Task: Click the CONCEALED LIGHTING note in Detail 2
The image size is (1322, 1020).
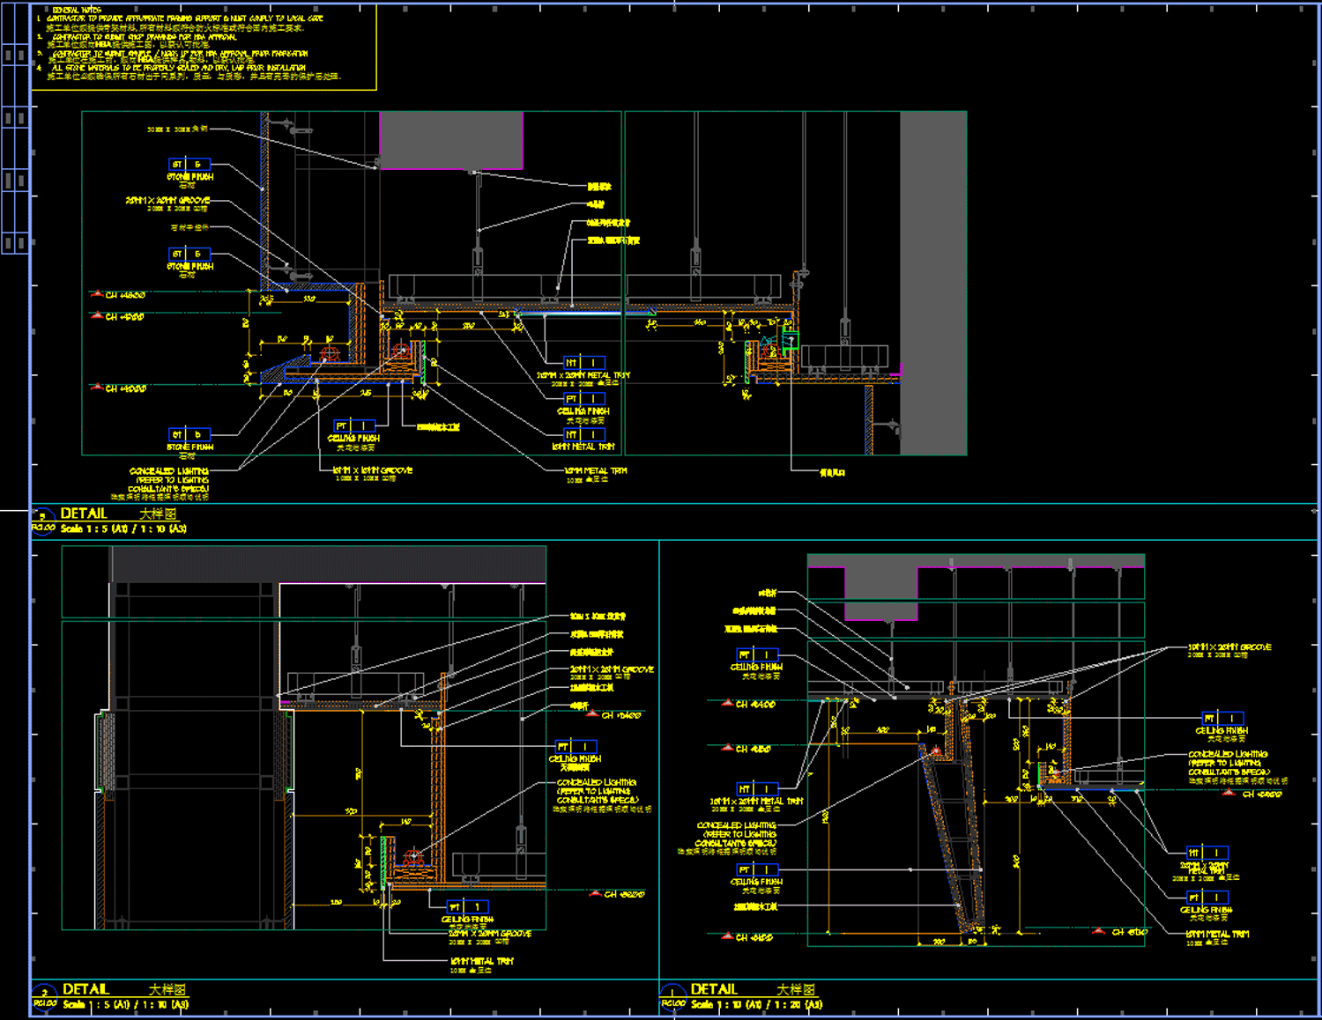Action: (x=597, y=791)
